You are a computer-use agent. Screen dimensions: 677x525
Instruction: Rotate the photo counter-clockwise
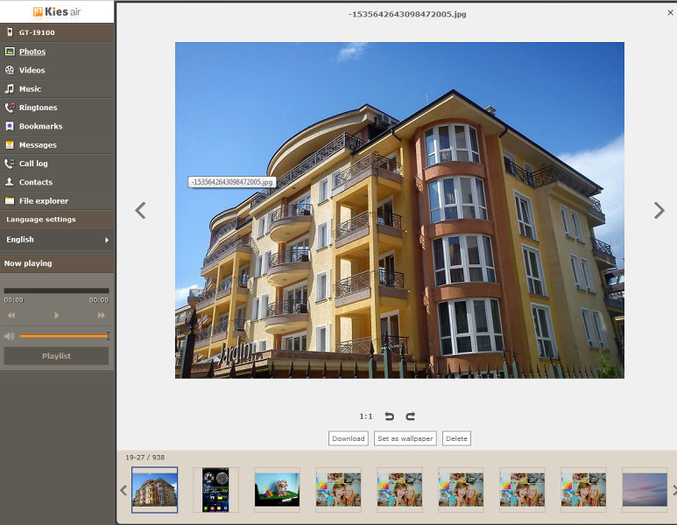coord(390,416)
